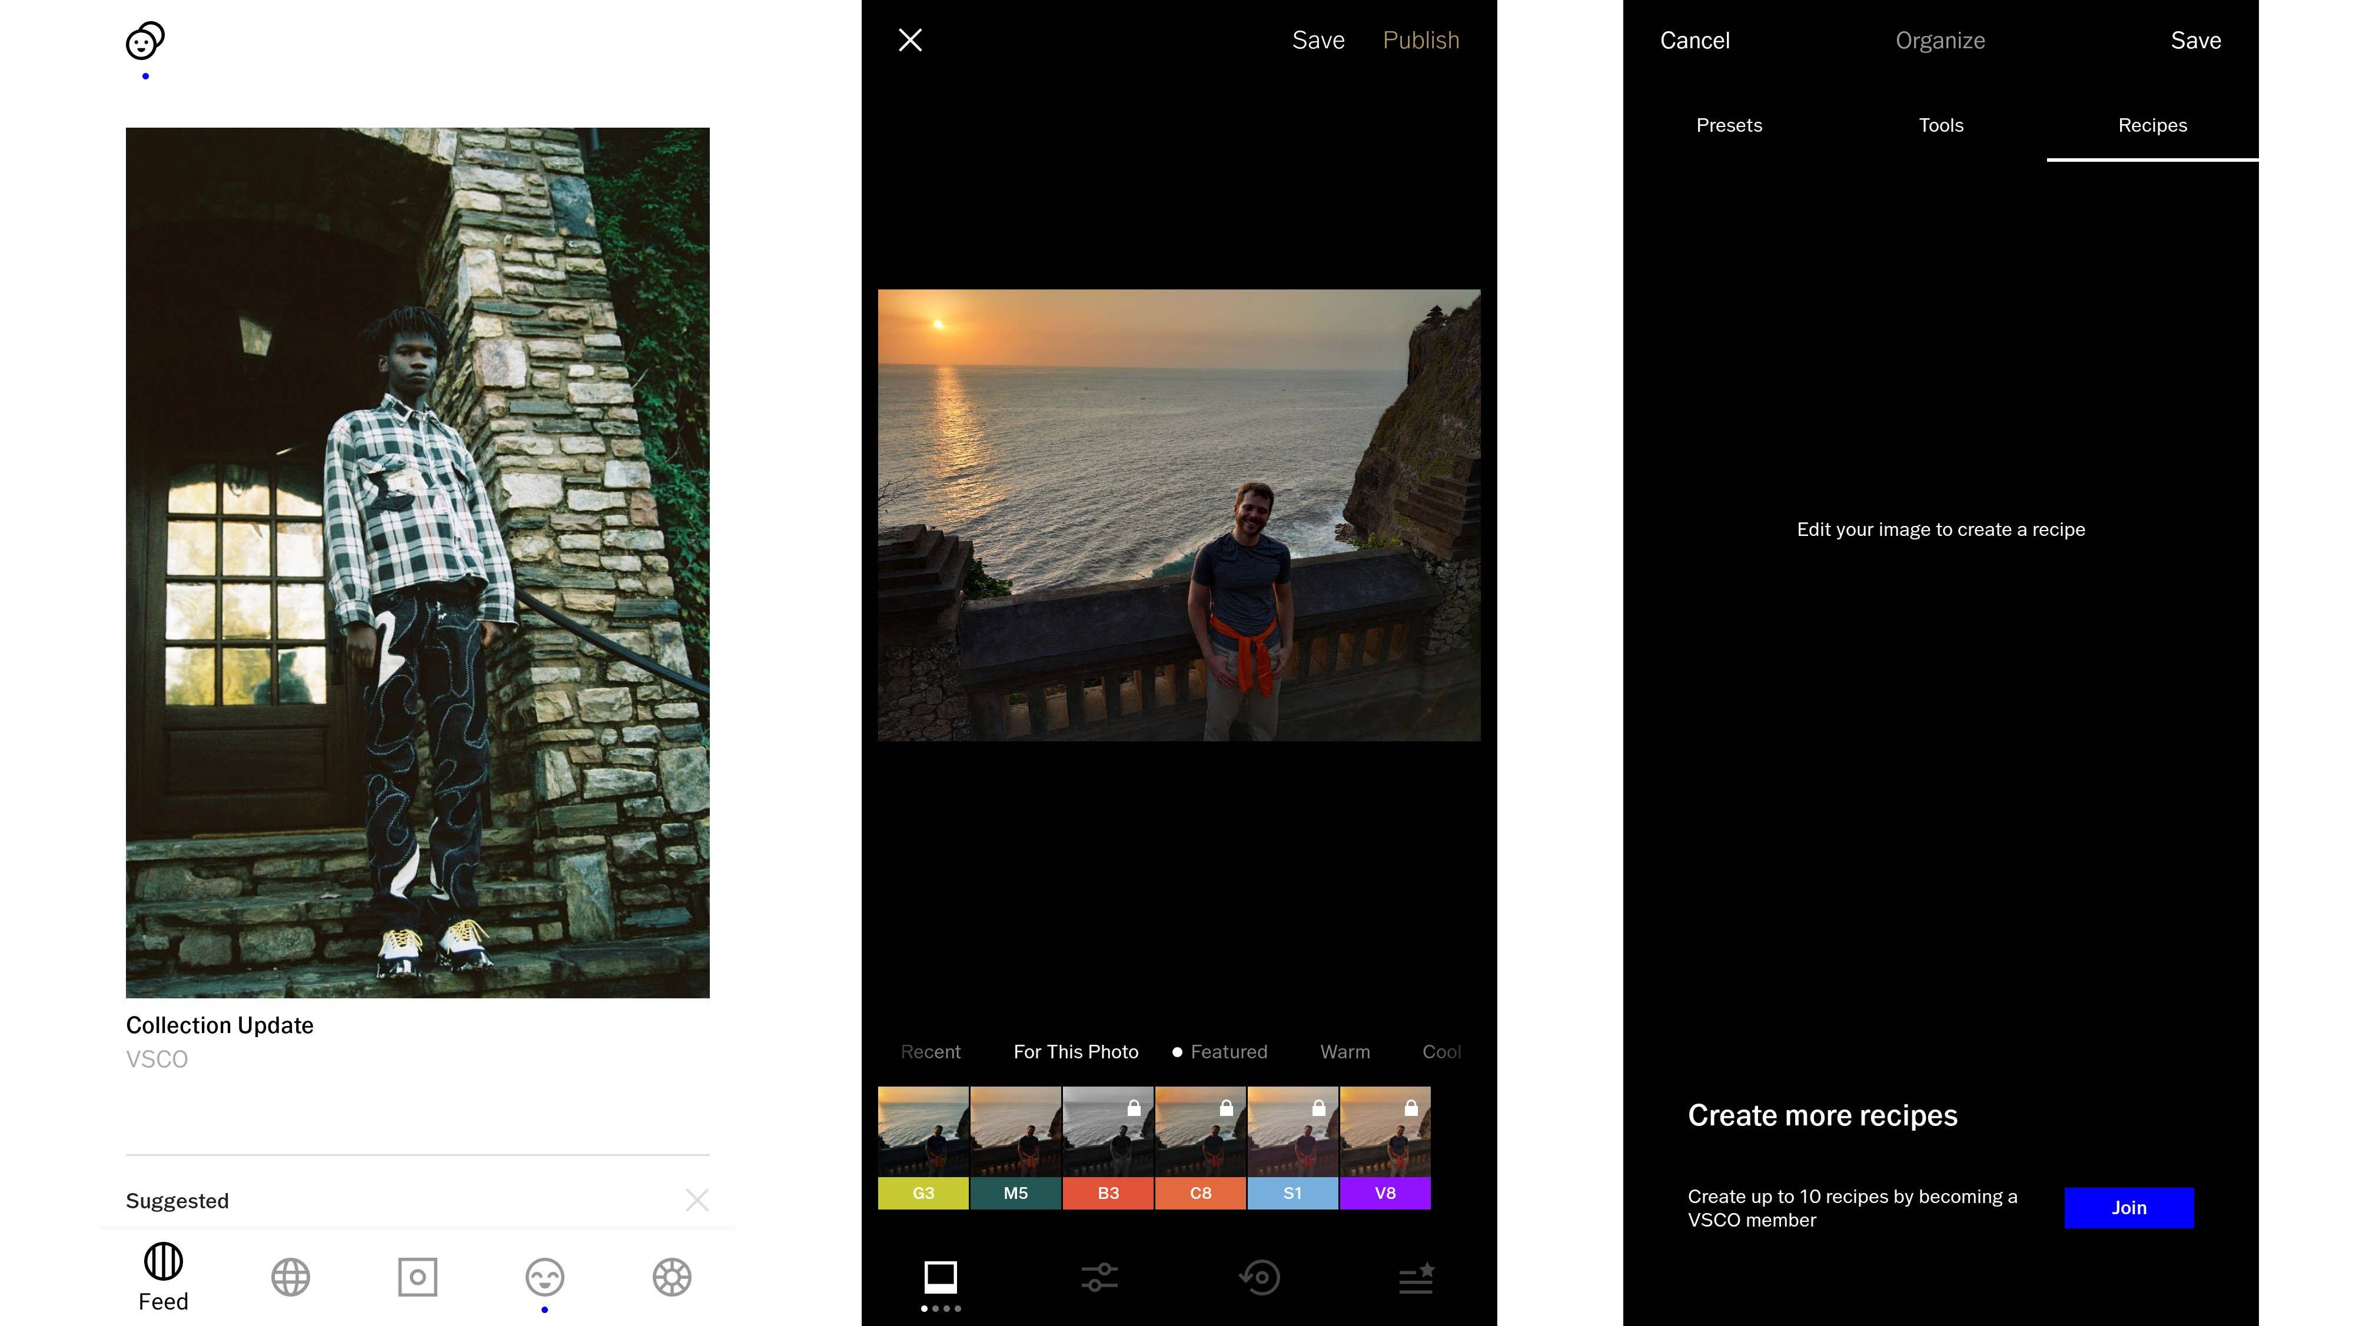Select the Featured preset category
Screen dimensions: 2359x1326
(x=1228, y=1051)
